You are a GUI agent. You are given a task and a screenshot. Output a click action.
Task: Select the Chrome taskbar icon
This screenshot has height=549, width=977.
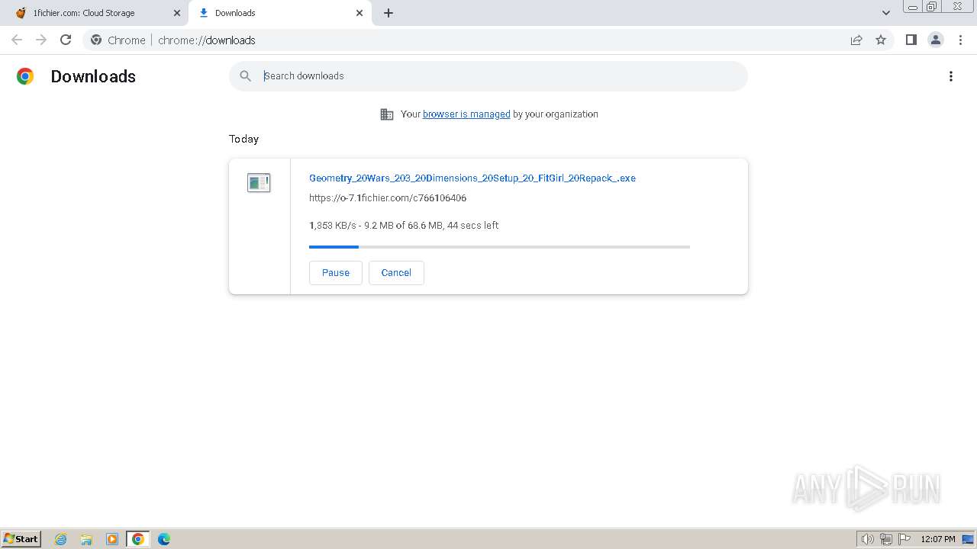(138, 539)
